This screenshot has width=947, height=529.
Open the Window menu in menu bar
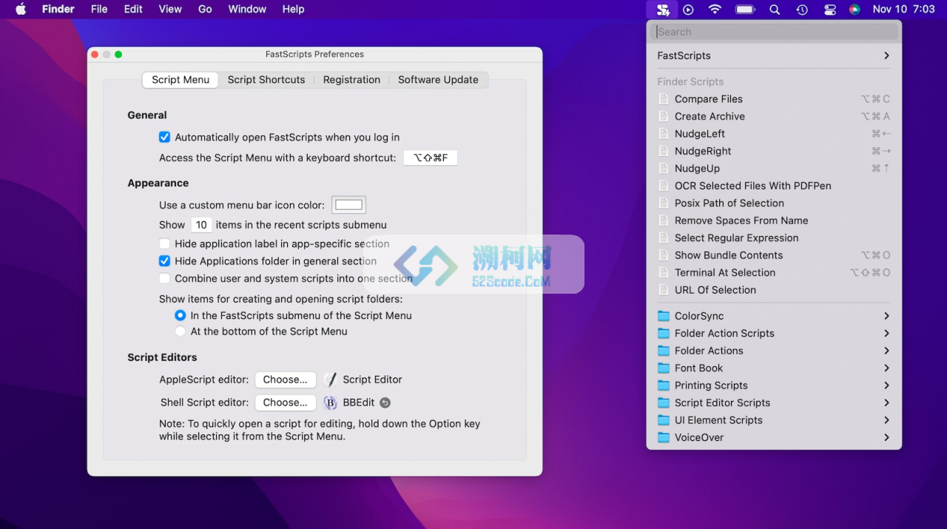pyautogui.click(x=247, y=9)
